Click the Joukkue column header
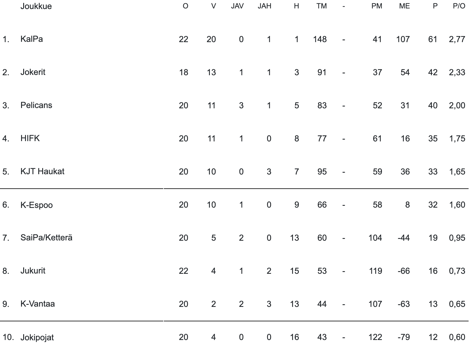471x343 pixels. 36,6
